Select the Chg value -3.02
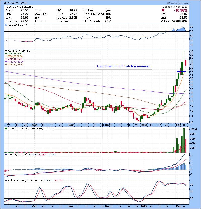This screenshot has height=209, width=201. [x=184, y=14]
